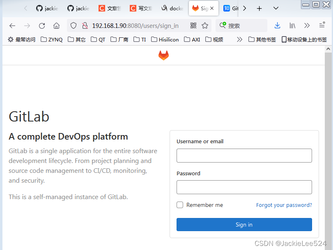Minimize the browser window
Image resolution: width=333 pixels, height=250 pixels.
[x=306, y=5]
